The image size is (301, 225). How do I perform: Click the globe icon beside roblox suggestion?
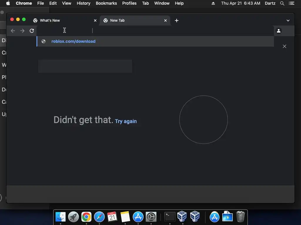44,41
